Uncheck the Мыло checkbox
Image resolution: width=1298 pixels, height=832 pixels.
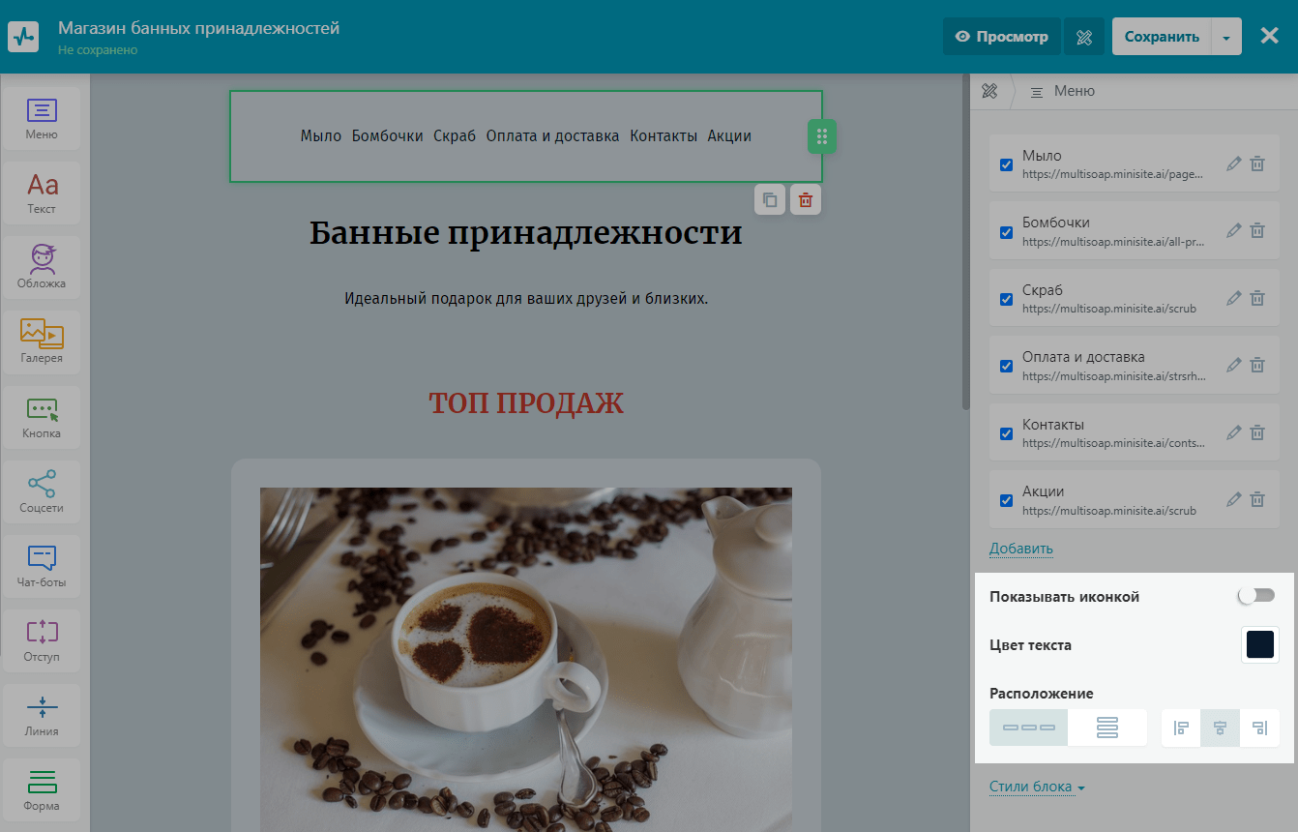click(x=1006, y=164)
